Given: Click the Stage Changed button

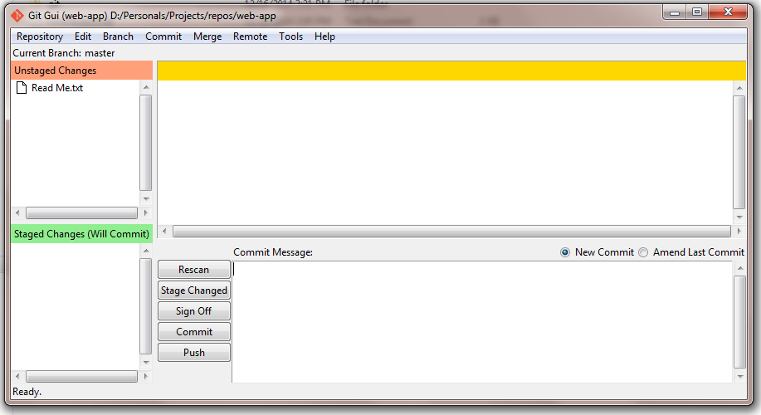Looking at the screenshot, I should tap(193, 290).
